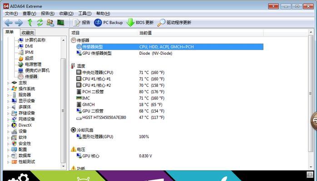The height and width of the screenshot is (181, 317).
Task: Expand the 网络设备 tree node
Action: coord(8,119)
